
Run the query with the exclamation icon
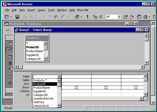[x=88, y=17]
